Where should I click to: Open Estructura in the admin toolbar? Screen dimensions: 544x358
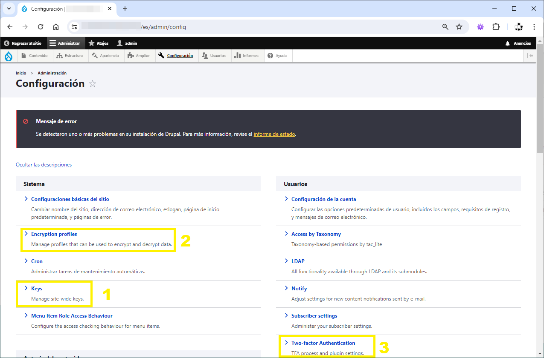[70, 56]
